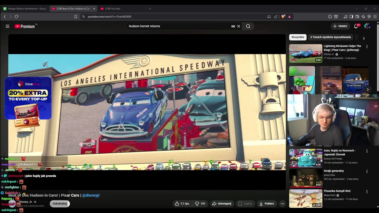Select the Best of Doc Hudson tab
379x213 pixels.
(71, 9)
